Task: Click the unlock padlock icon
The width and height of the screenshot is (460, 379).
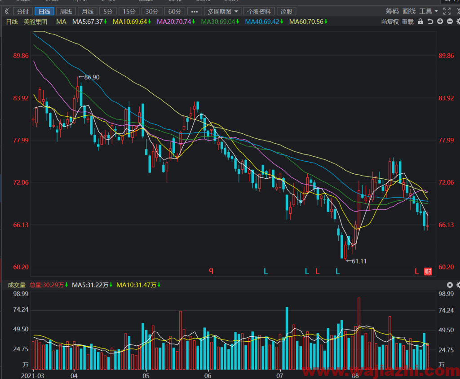Action: pos(420,22)
